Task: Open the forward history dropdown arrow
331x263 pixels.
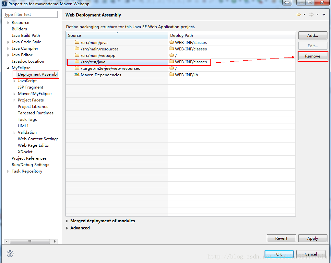Action: pyautogui.click(x=317, y=15)
